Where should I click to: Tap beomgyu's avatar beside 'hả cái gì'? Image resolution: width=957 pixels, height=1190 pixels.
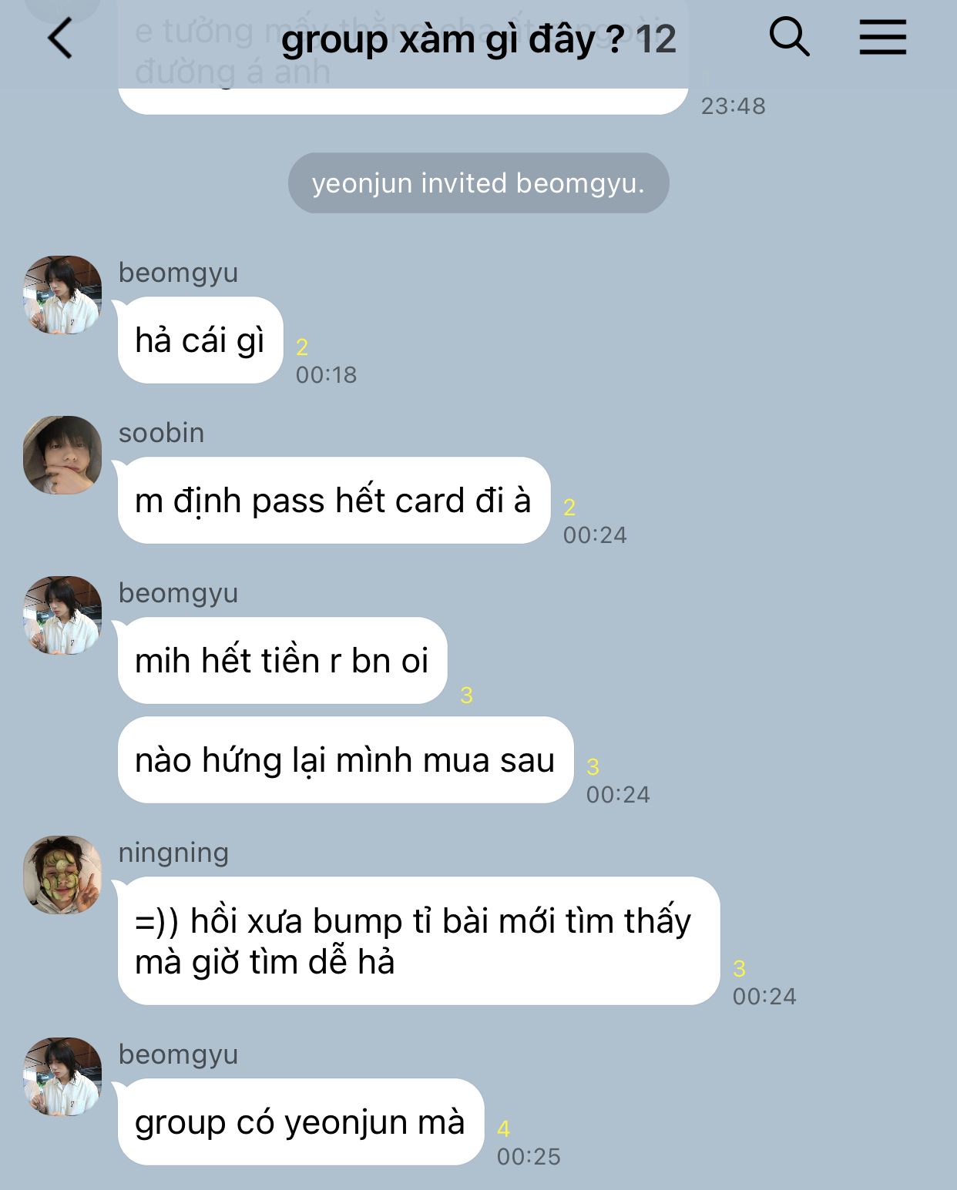[x=62, y=295]
